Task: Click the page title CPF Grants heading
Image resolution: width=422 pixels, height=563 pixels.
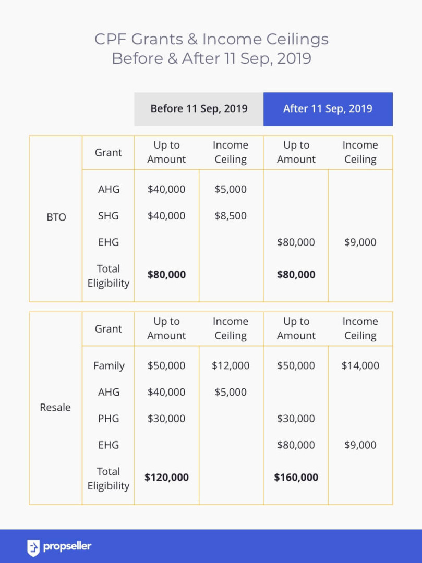Action: (x=211, y=48)
